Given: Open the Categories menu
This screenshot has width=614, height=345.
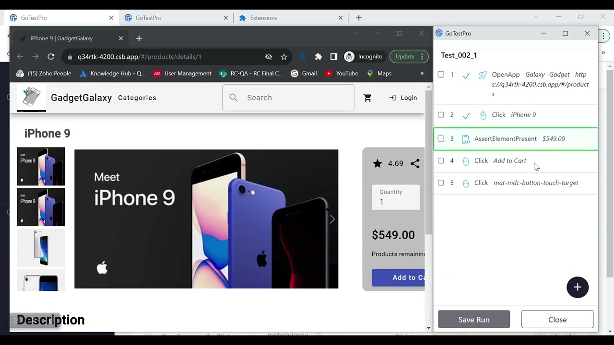Looking at the screenshot, I should pyautogui.click(x=137, y=98).
